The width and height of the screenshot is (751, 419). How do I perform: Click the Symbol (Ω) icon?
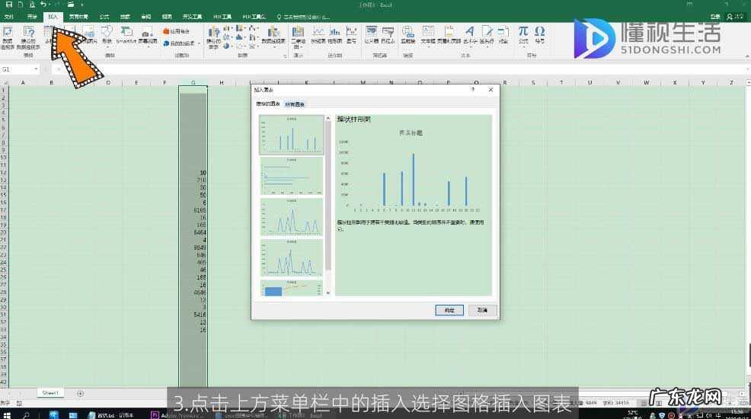[x=539, y=34]
